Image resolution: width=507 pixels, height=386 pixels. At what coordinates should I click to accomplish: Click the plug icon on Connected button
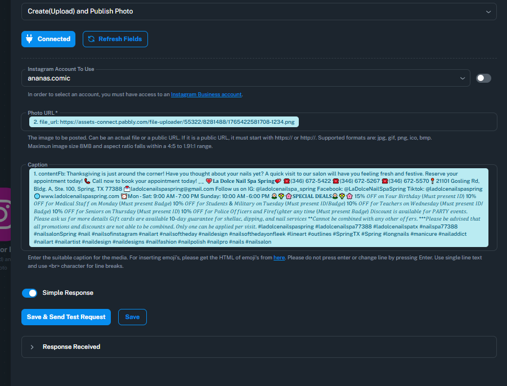pos(29,39)
